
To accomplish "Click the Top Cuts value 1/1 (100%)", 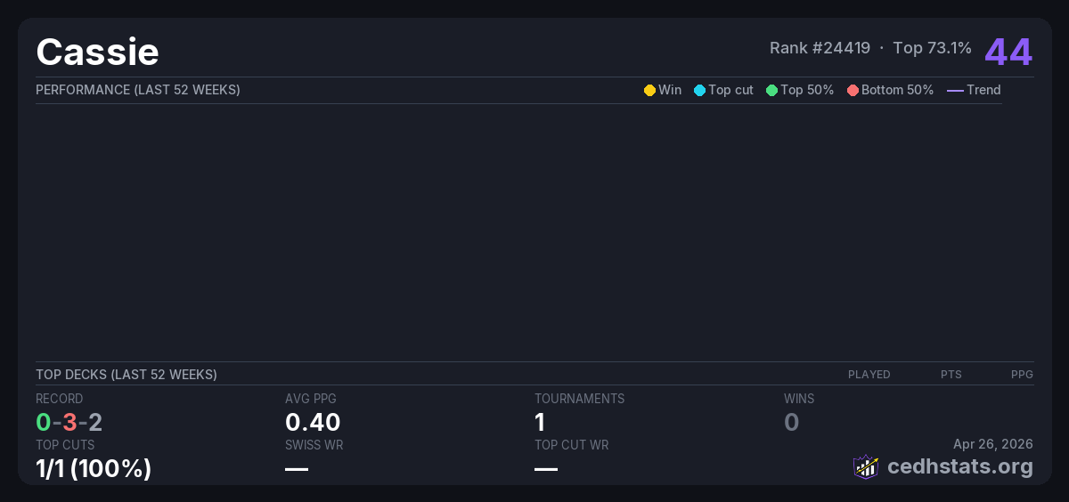I will (94, 468).
